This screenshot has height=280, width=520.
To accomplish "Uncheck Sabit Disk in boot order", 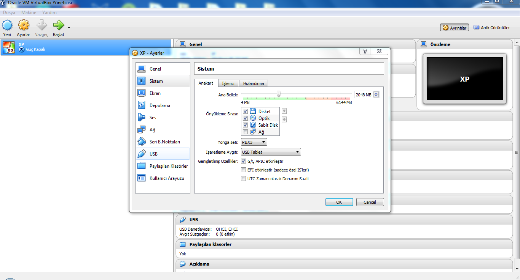I will [245, 125].
